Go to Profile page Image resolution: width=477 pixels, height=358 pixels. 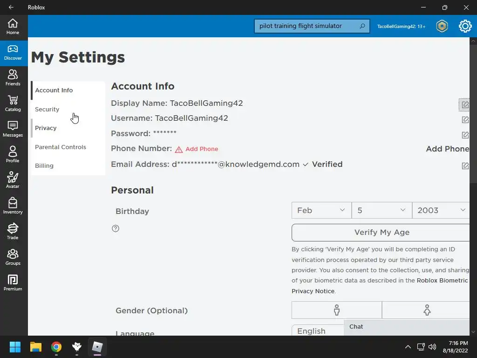point(13,155)
